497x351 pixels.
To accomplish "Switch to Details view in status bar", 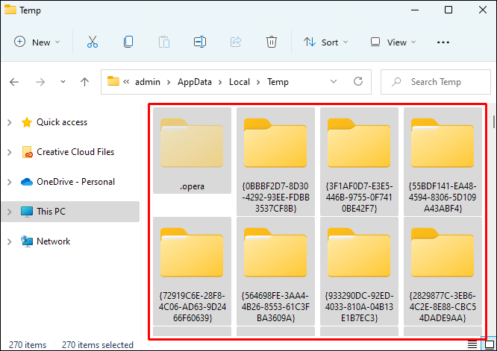I will tap(472, 344).
